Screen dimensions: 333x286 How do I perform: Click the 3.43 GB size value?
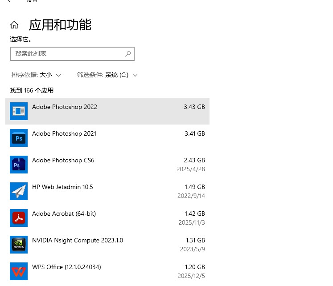click(x=194, y=107)
